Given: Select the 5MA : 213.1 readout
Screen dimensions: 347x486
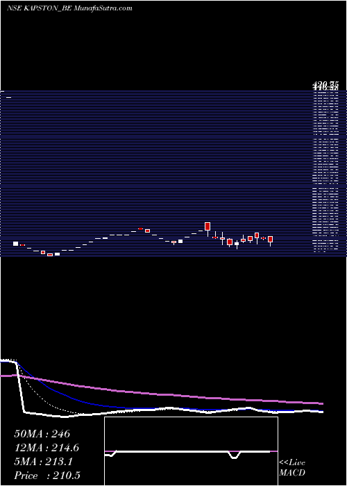Looking at the screenshot, I should click(43, 462).
